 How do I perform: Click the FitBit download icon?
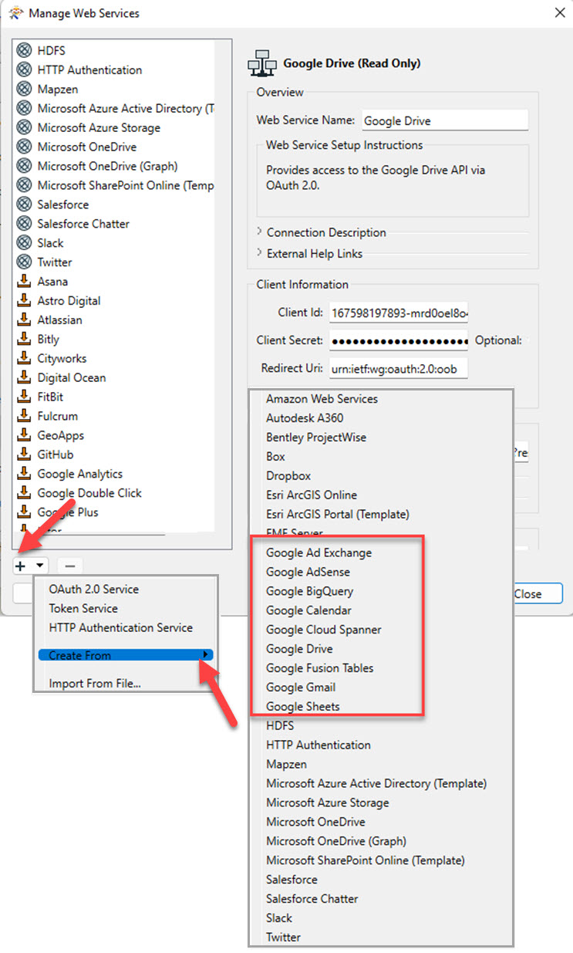pos(24,397)
